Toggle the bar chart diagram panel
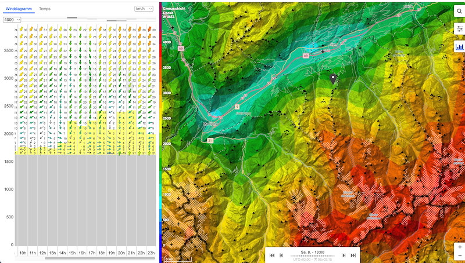The image size is (465, 263). 459,46
